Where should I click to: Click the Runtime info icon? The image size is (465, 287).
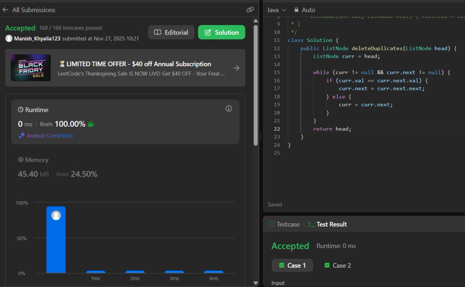click(x=229, y=109)
